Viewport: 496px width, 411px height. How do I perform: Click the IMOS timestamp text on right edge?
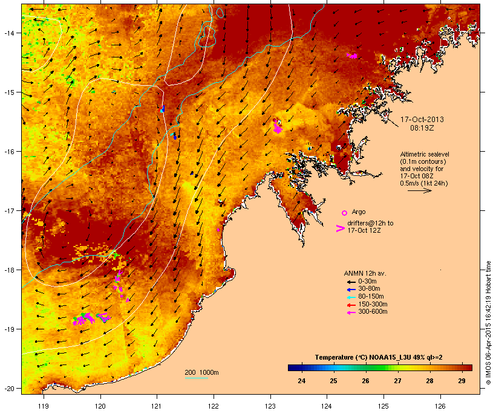488,323
